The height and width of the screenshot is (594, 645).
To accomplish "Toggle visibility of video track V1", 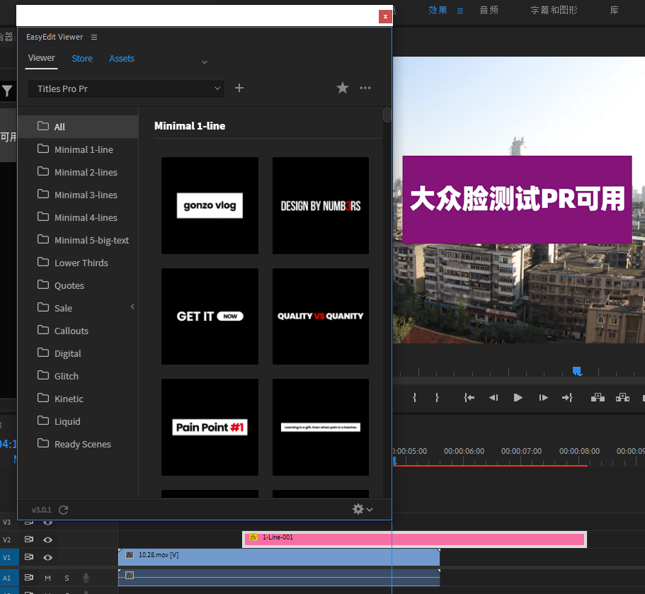I will 47,557.
